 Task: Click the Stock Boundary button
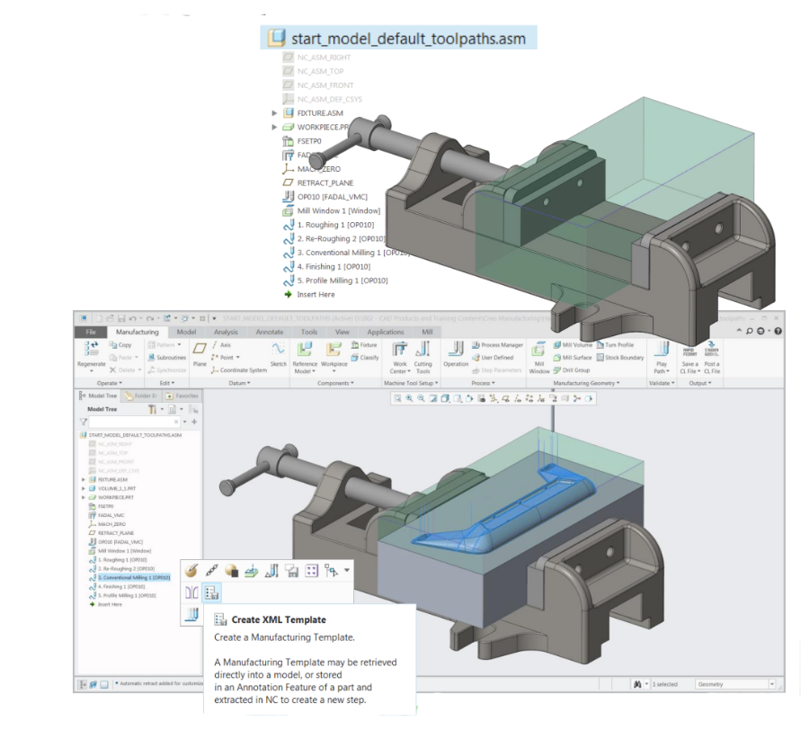620,357
